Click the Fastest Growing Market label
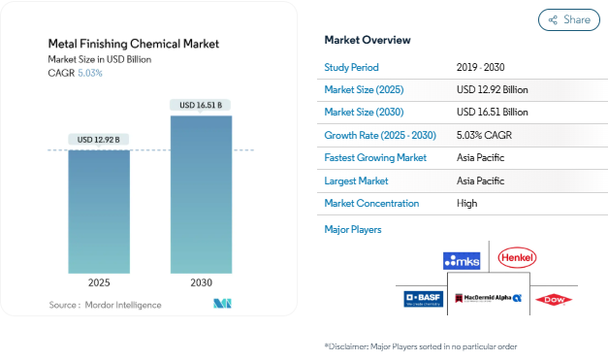The image size is (608, 361). [x=375, y=157]
